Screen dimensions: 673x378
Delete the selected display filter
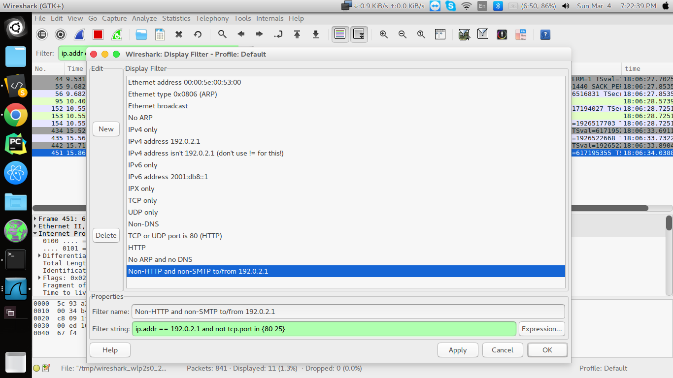click(106, 235)
